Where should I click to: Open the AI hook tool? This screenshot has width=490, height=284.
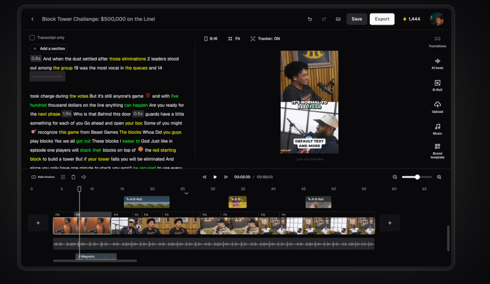coord(437,64)
